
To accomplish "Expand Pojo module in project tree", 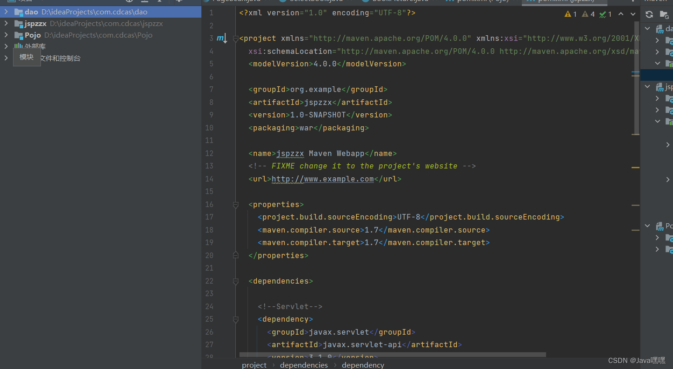I will tap(6, 35).
